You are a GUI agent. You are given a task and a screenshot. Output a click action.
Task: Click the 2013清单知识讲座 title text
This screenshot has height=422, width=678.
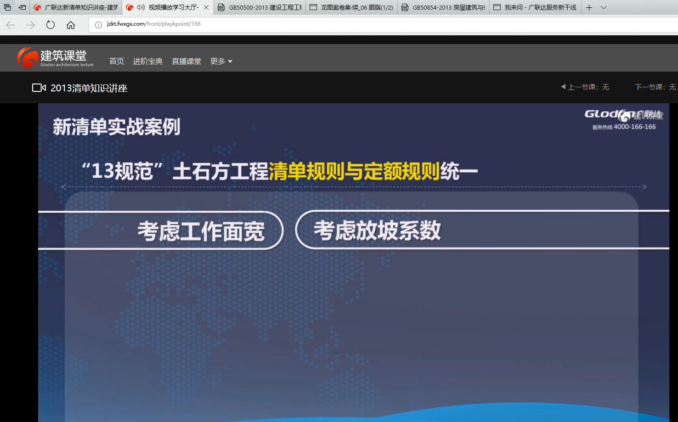[89, 88]
